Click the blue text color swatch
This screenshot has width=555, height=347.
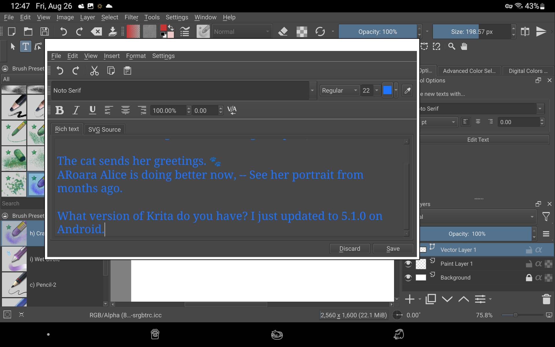click(387, 91)
